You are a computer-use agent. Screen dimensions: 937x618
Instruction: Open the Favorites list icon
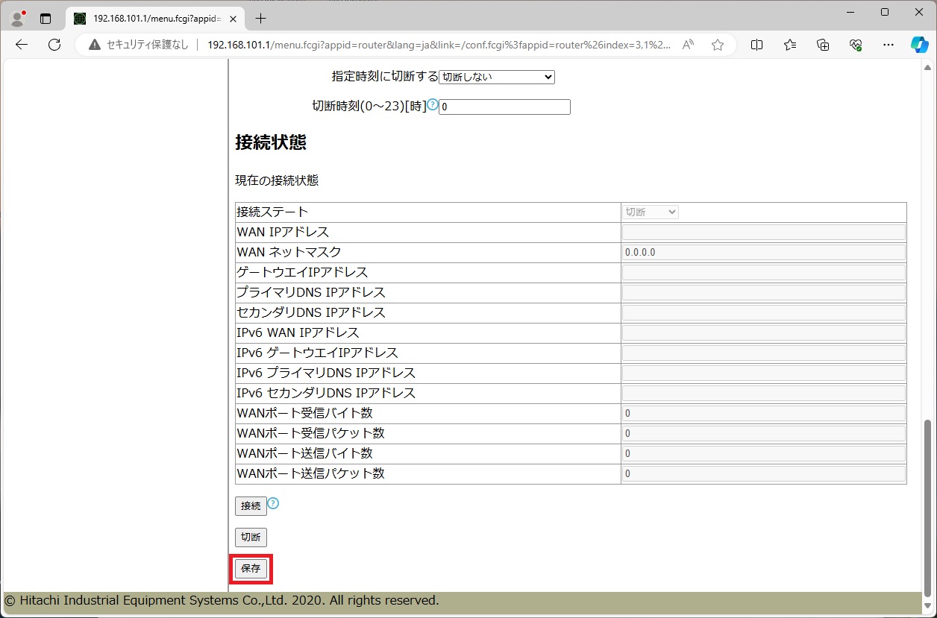pyautogui.click(x=790, y=45)
